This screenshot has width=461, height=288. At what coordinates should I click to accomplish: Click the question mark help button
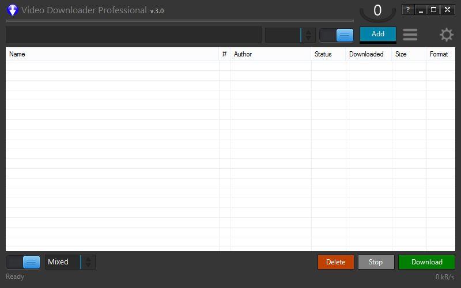click(x=408, y=10)
